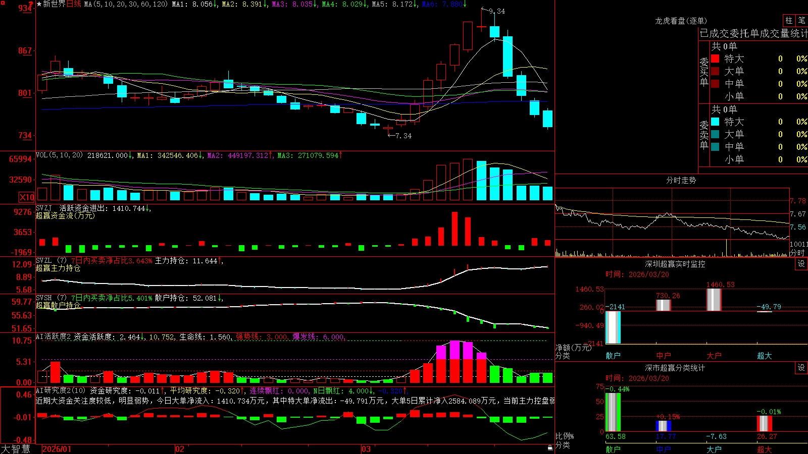Click the 时间: 2026/03/20 in 实时监控 panel
This screenshot has height=454, width=808.
[x=637, y=274]
